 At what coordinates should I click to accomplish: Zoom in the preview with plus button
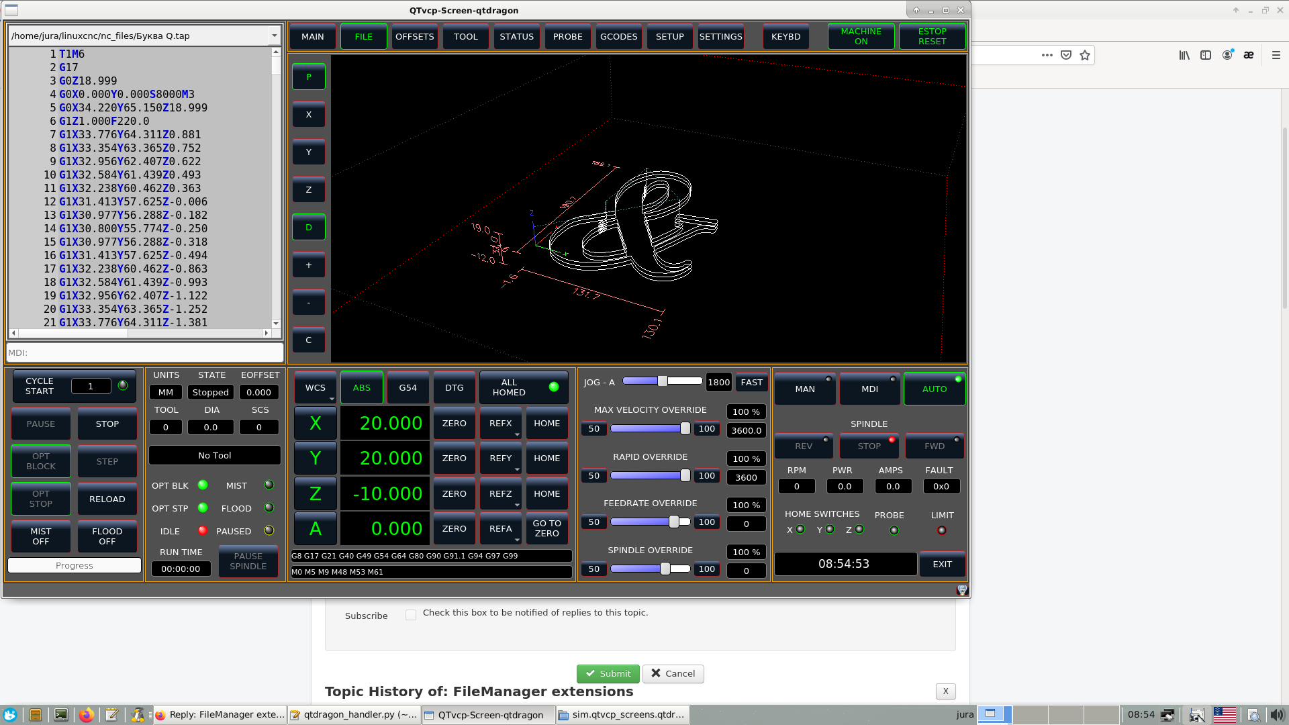pos(309,265)
